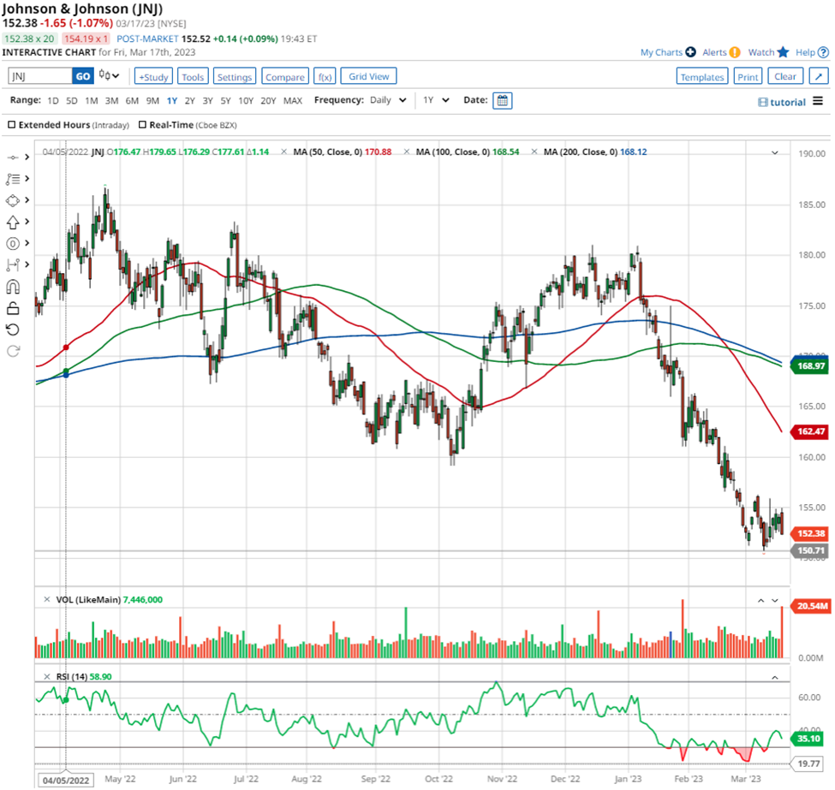Viewport: 835px width, 790px height.
Task: Move RSI pane up
Action: (775, 678)
